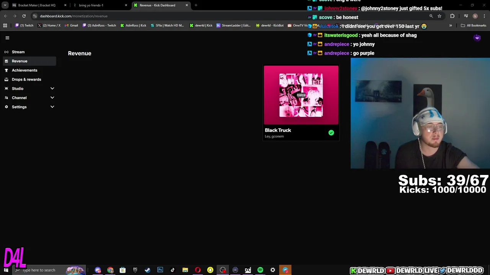Open Steam from the taskbar
490x275 pixels.
[147, 270]
